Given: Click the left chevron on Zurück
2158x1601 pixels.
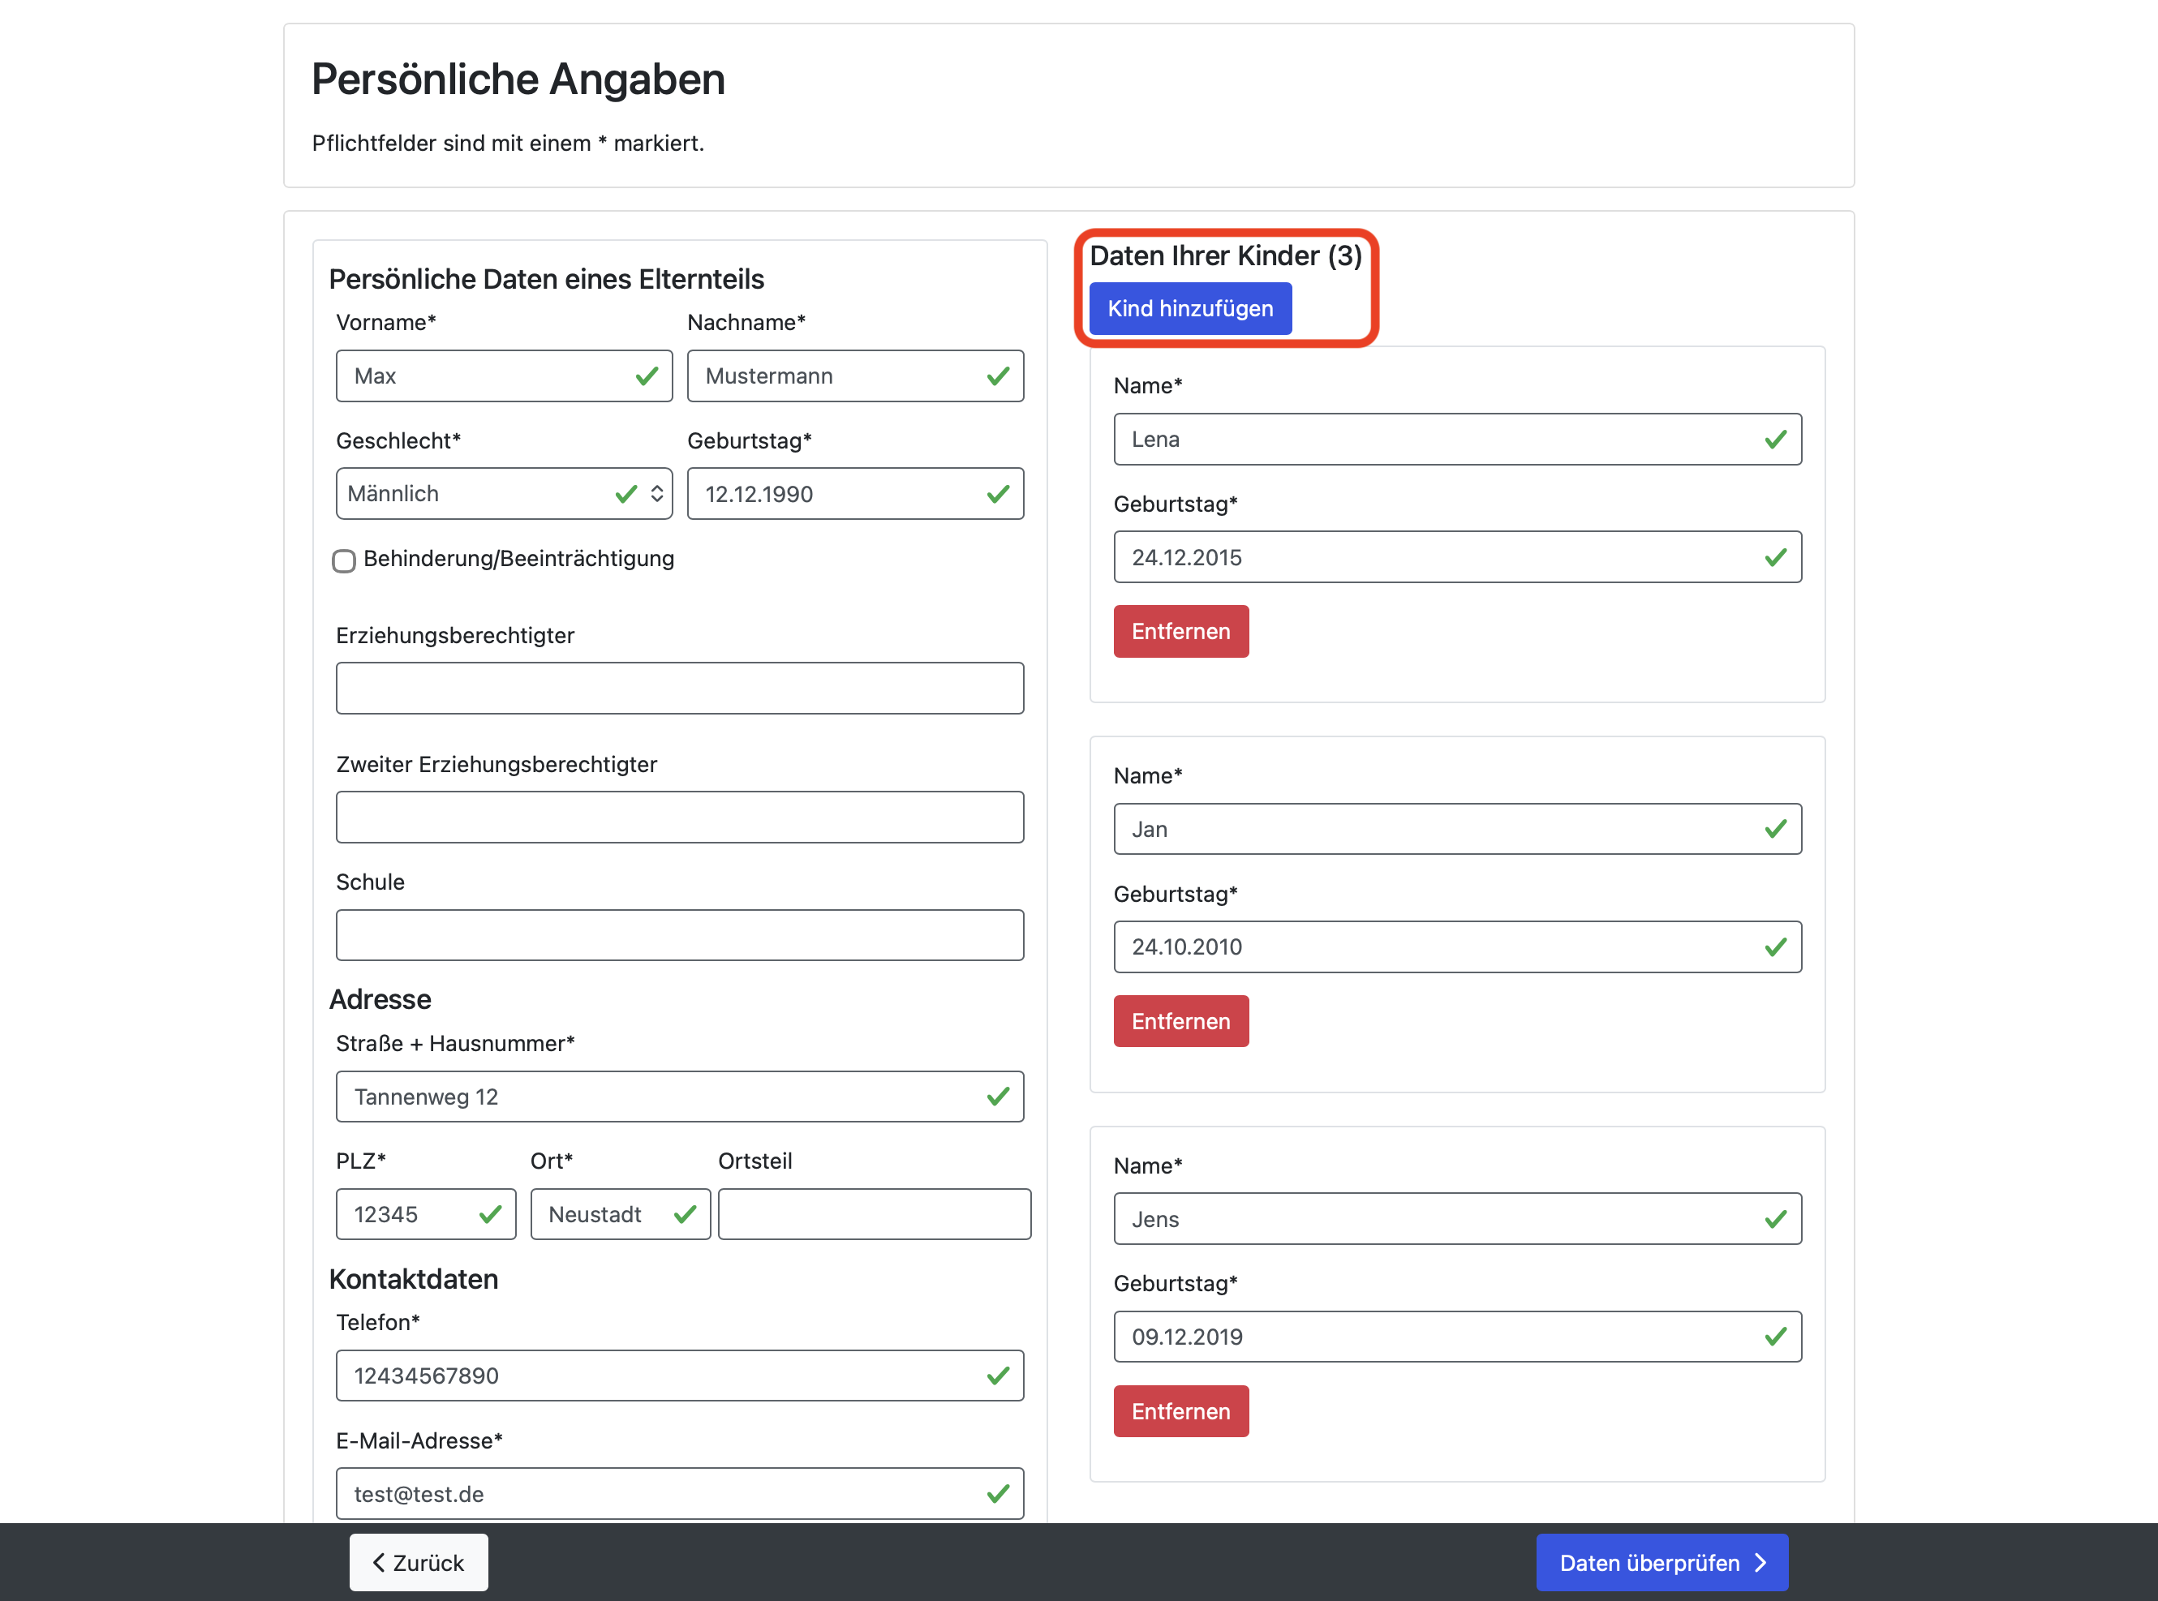Looking at the screenshot, I should 379,1562.
